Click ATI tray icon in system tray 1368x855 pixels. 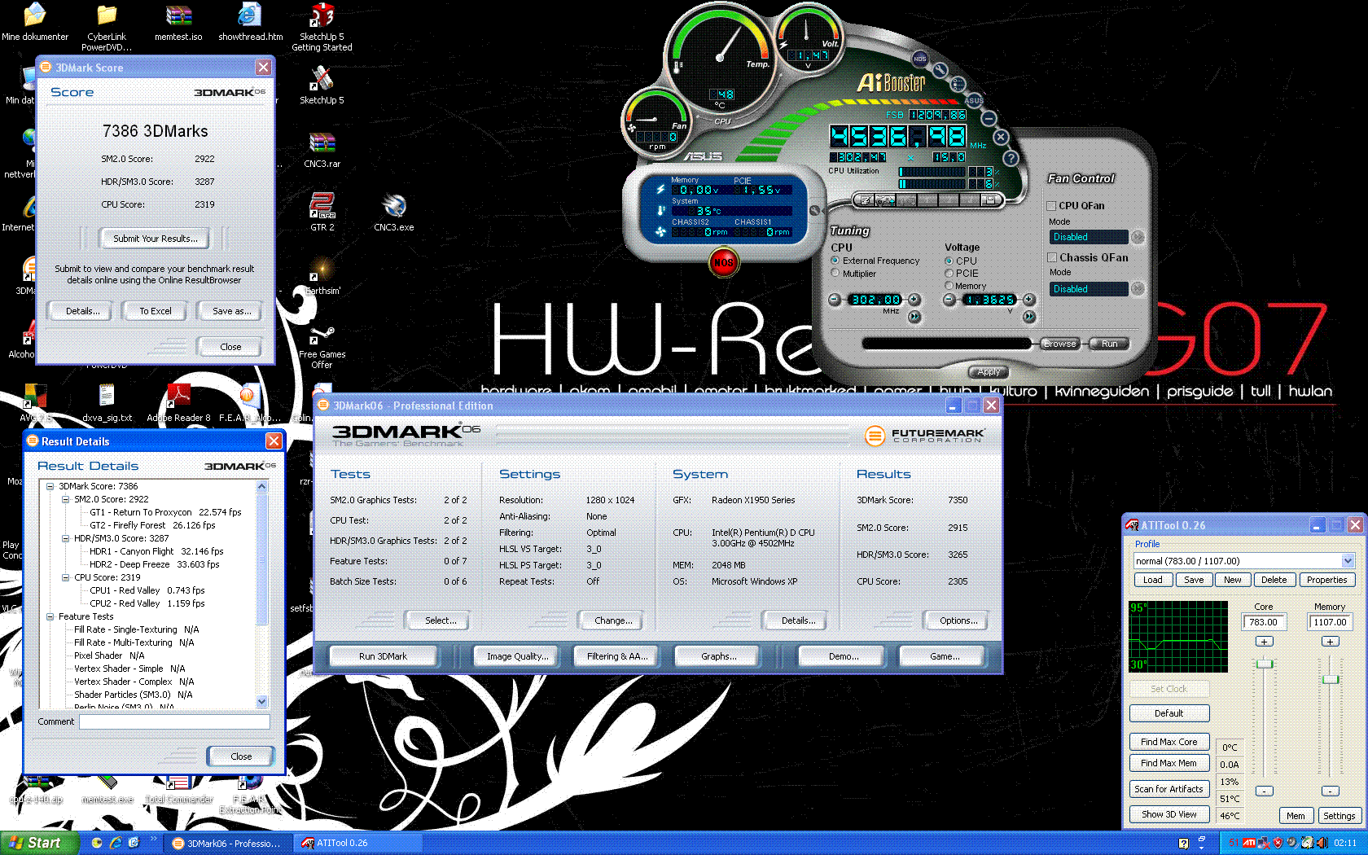(x=1248, y=843)
